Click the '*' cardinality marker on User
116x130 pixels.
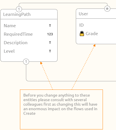107,9
